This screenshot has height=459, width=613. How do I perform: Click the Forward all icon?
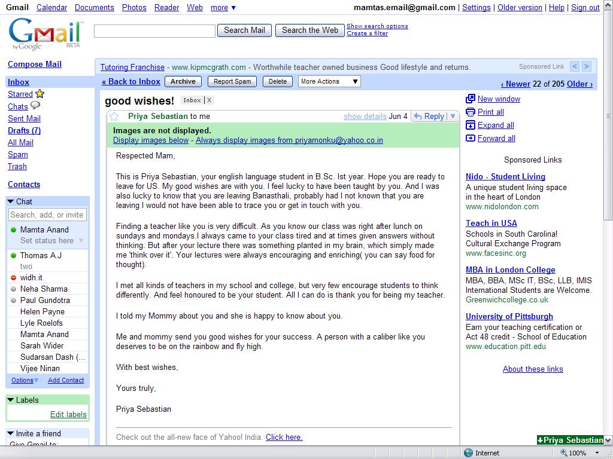(471, 138)
